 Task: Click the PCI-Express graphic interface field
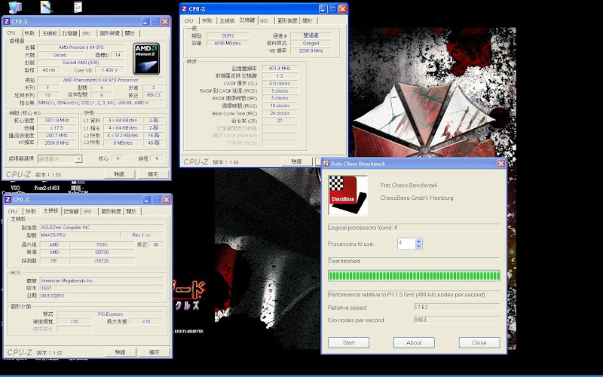point(110,314)
